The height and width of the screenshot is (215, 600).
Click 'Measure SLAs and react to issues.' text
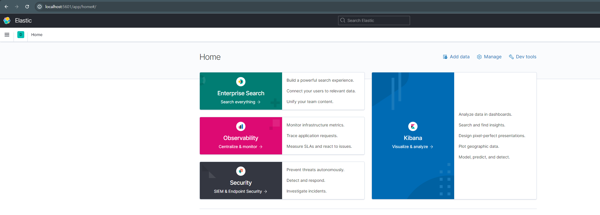pos(319,146)
